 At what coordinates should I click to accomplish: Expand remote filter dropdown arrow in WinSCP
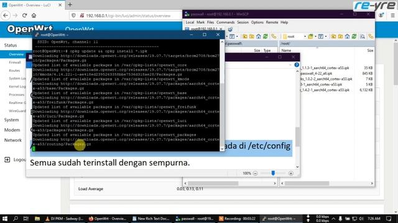(326, 37)
